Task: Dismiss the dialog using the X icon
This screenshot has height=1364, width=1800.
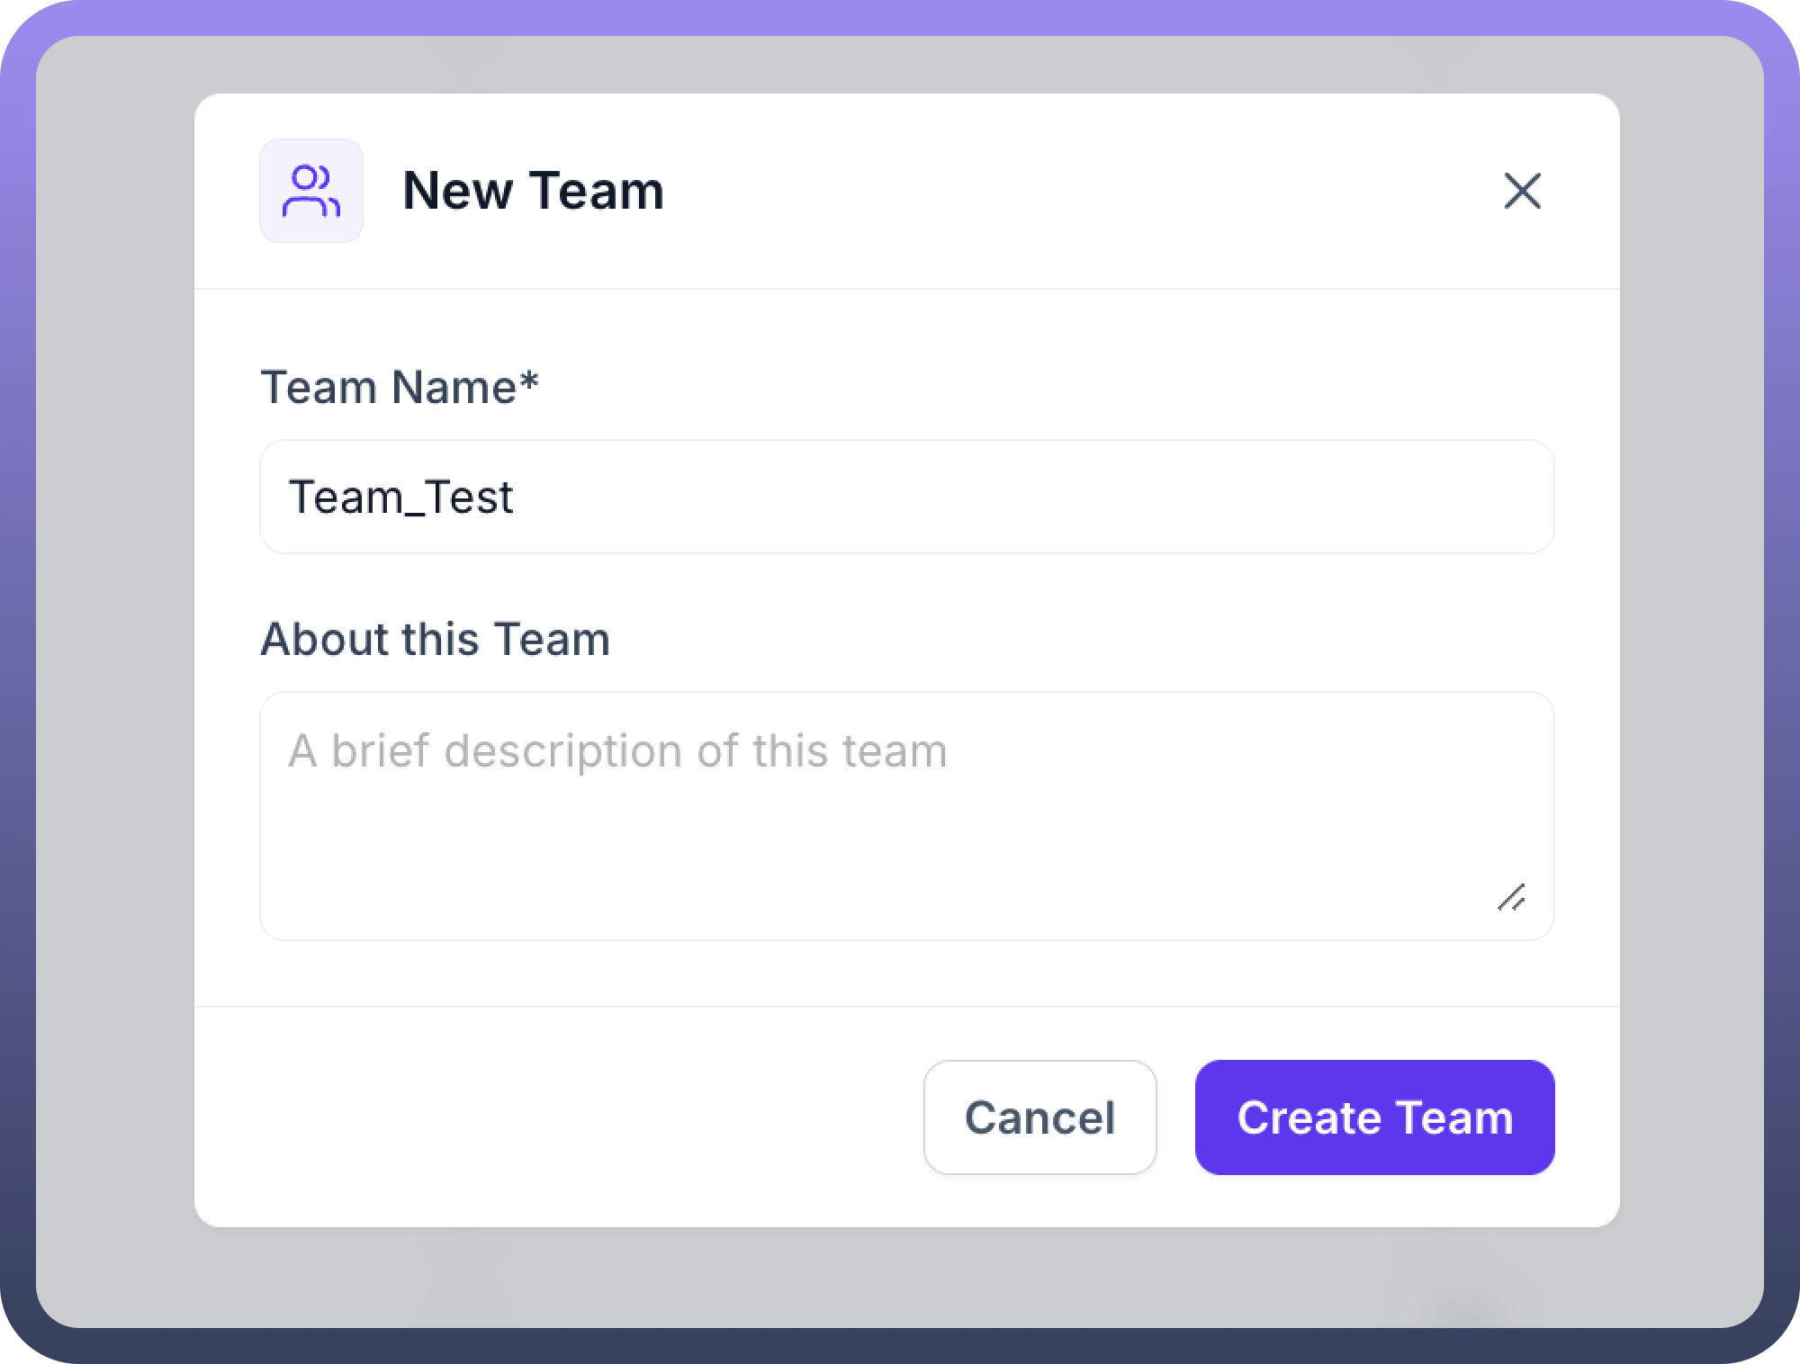Action: [1522, 191]
